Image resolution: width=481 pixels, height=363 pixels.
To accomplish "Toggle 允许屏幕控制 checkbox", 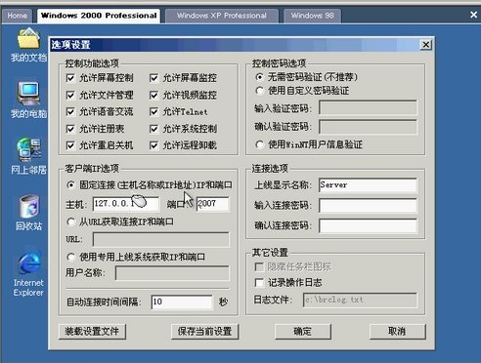I will (70, 78).
